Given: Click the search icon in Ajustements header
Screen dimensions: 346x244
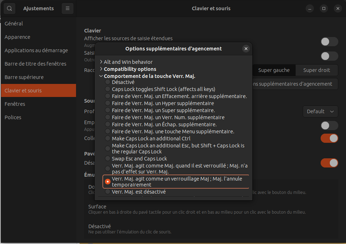Looking at the screenshot, I should [10, 8].
